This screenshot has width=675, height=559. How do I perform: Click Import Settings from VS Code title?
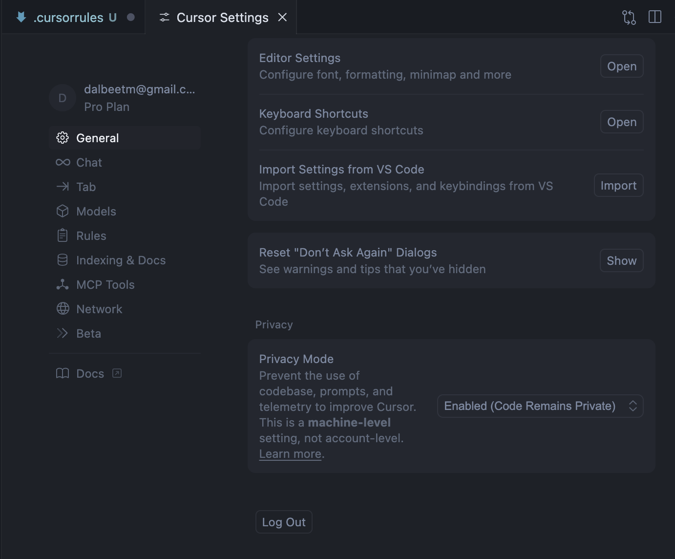point(341,169)
